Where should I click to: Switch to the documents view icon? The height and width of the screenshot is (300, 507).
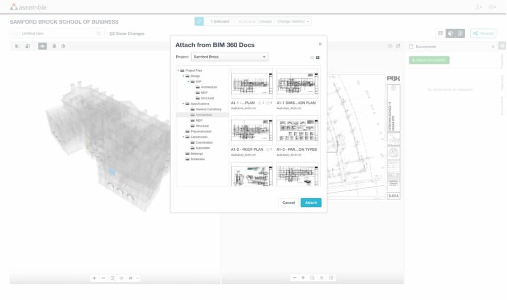(x=460, y=33)
